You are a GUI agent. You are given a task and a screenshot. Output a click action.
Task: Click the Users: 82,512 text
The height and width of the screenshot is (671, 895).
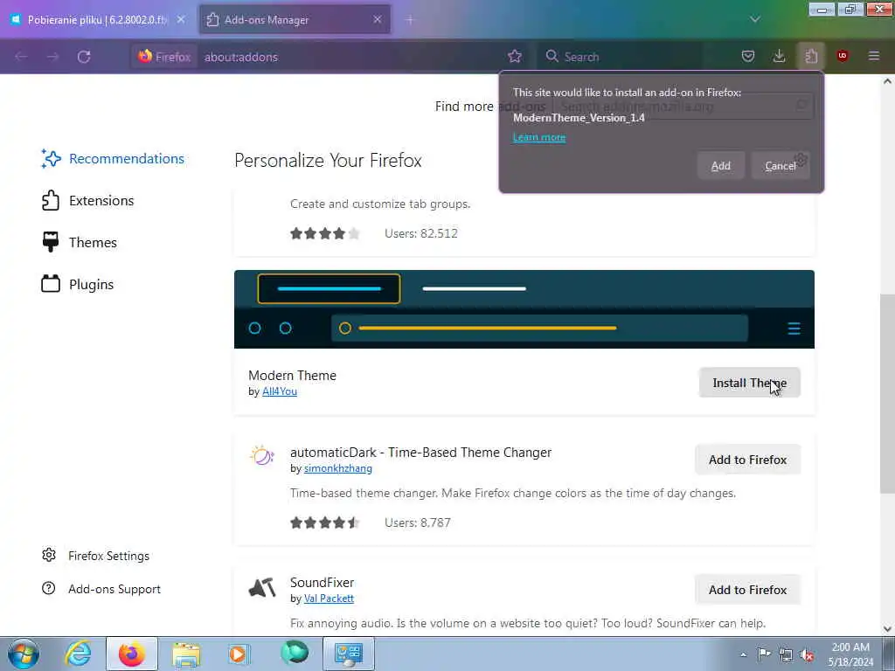pyautogui.click(x=421, y=233)
